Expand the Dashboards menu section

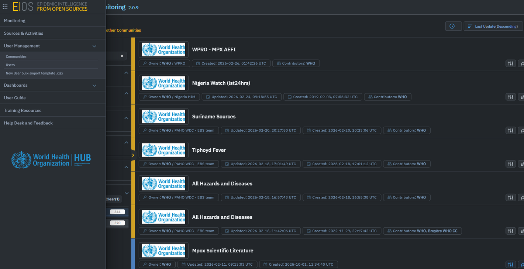click(94, 86)
